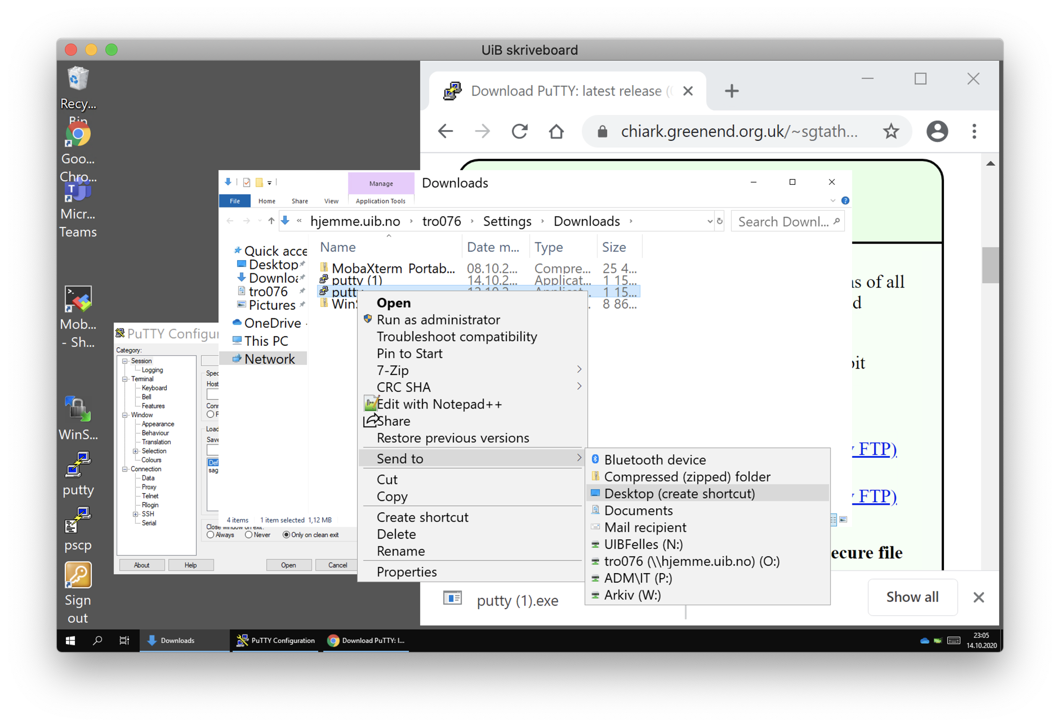
Task: Open the Explorer help question mark icon
Action: (x=845, y=200)
